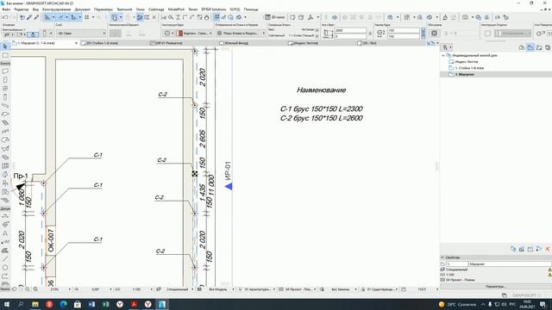The height and width of the screenshot is (310, 552).
Task: Click the camera icon in the top toolbar
Action: (x=466, y=17)
